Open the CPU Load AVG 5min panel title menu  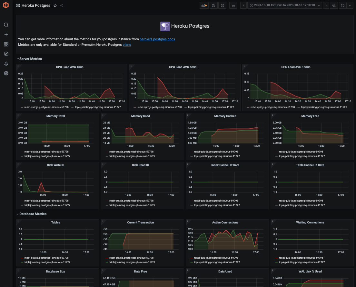click(183, 67)
